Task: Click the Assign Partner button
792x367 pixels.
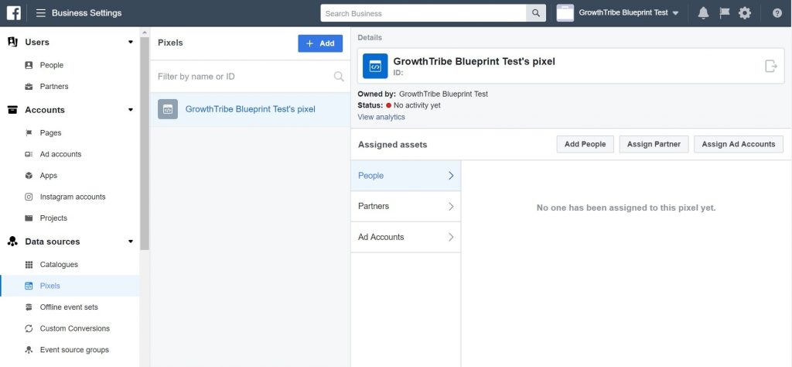Action: (x=654, y=144)
